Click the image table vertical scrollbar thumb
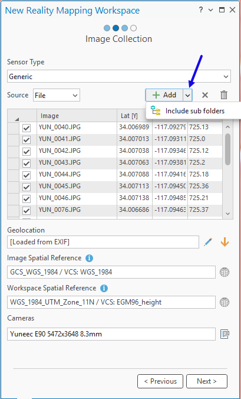 228,149
